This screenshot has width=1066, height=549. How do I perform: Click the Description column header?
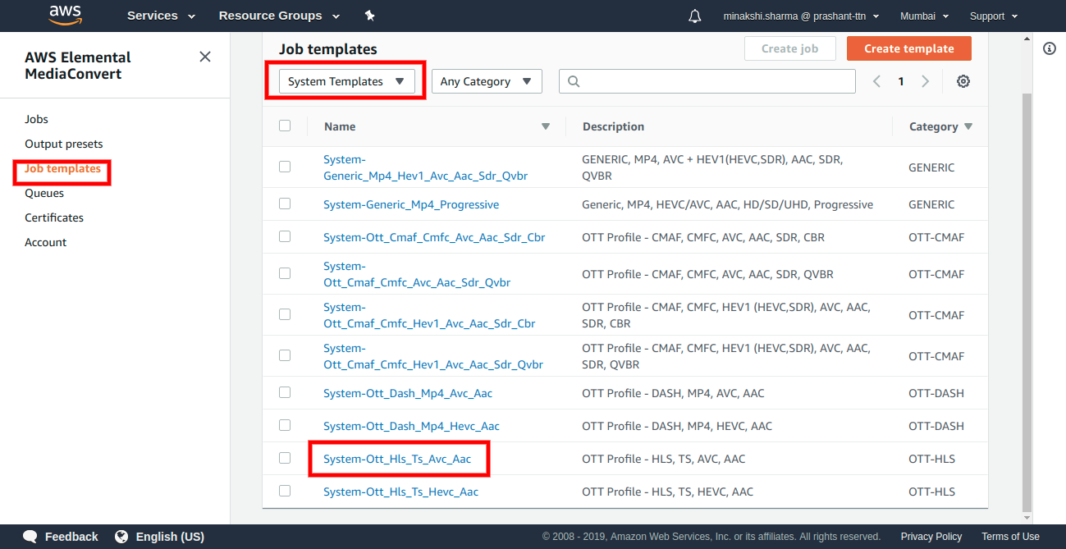pyautogui.click(x=613, y=126)
